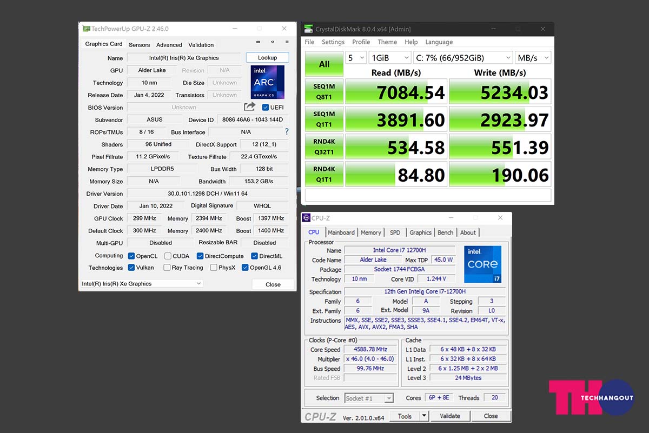Click CPU-Z Name field Intel Core i7 12700H
This screenshot has width=649, height=433.
click(399, 250)
